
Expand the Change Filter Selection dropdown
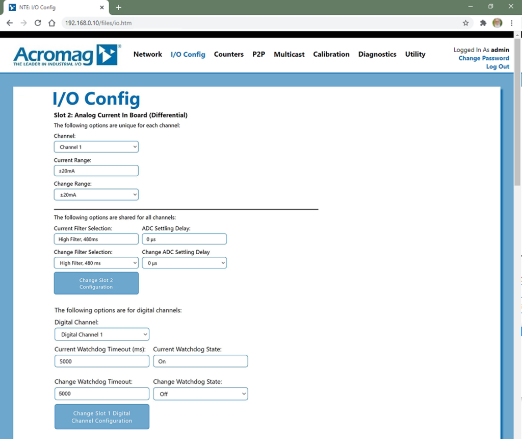tap(96, 263)
